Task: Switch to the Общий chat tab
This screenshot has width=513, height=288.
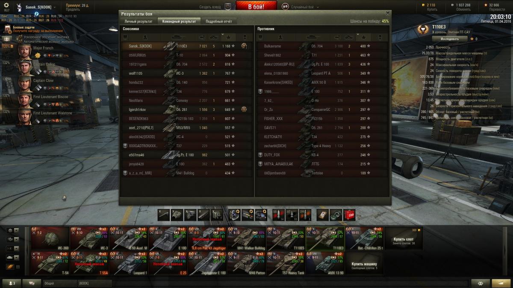Action: click(x=59, y=283)
